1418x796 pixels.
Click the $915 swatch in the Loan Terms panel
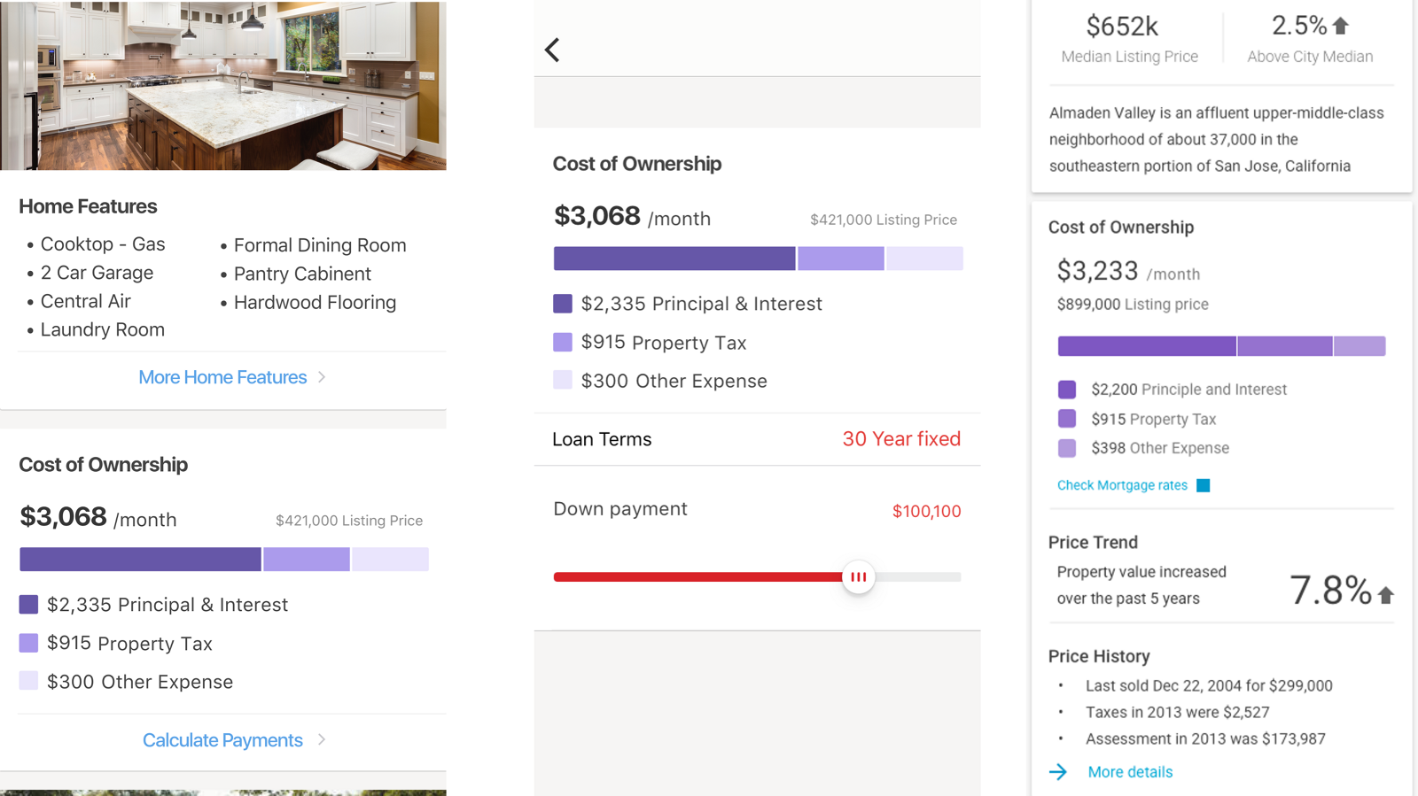[x=563, y=342]
